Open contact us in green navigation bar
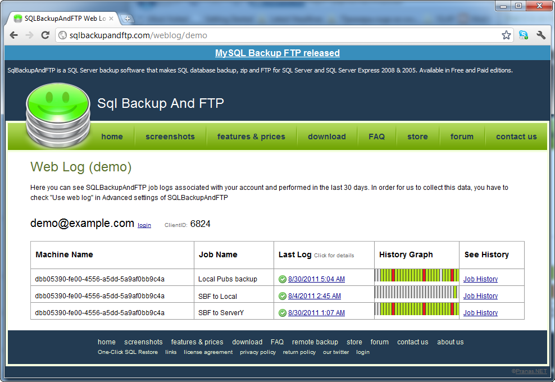Screen dimensions: 555x382 (516, 137)
